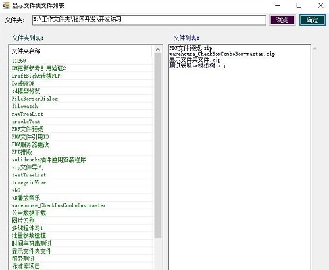Select folder row 11259
This screenshot has height=270, width=329.
(x=81, y=61)
